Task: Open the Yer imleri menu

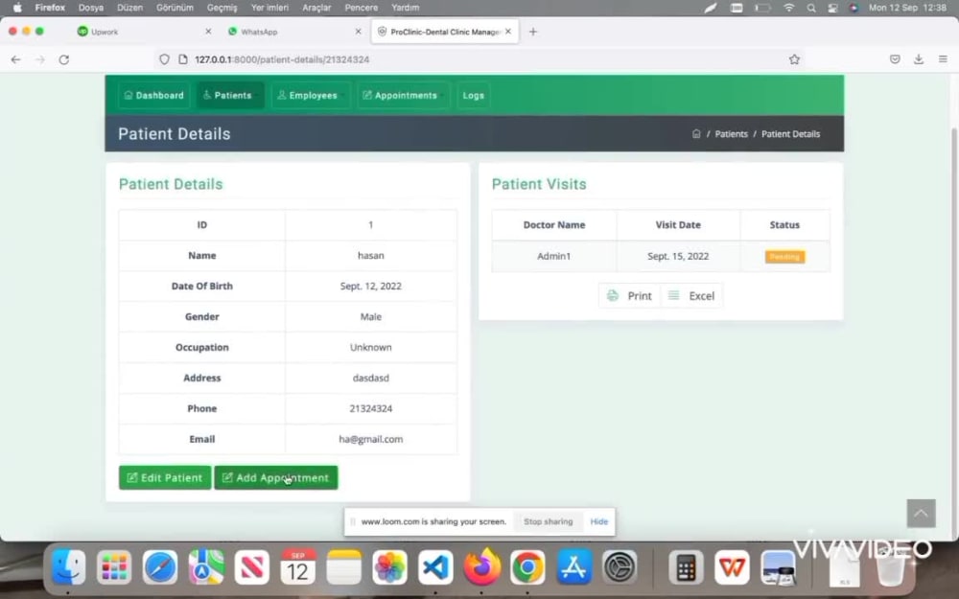Action: click(269, 8)
